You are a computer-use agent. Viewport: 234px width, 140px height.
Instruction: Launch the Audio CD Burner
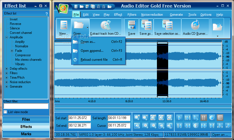click(x=195, y=28)
